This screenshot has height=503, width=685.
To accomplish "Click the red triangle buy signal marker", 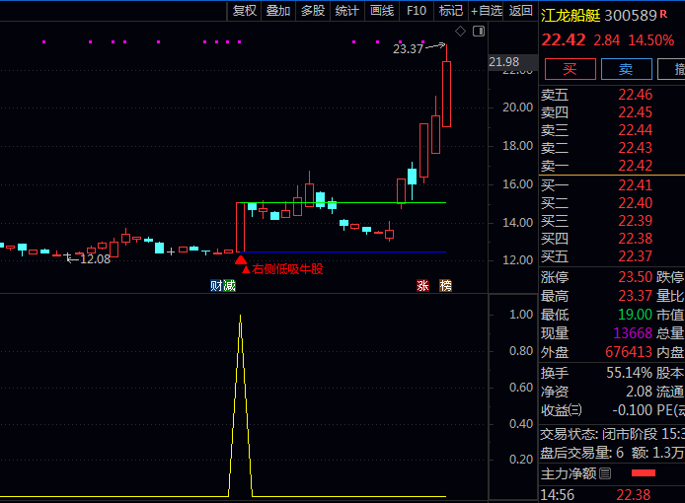I will pyautogui.click(x=241, y=260).
